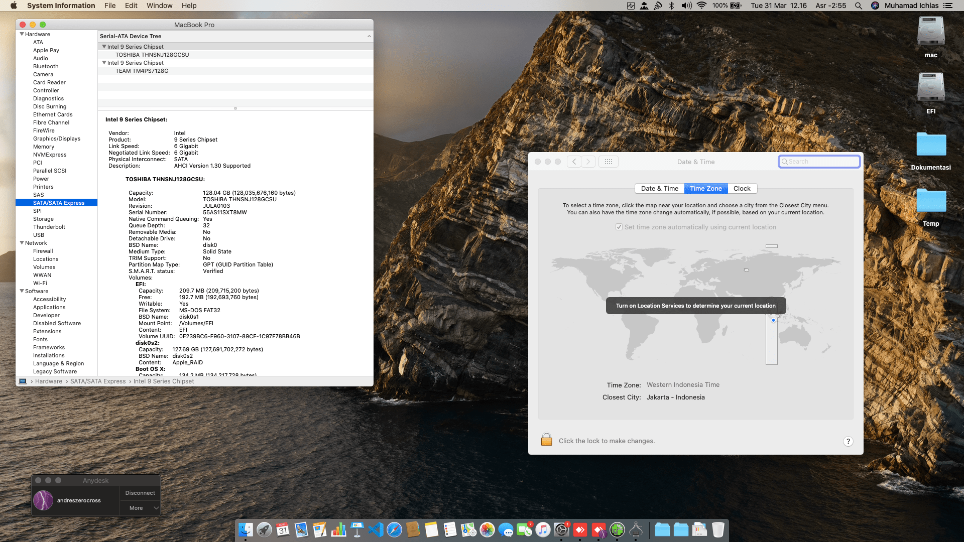
Task: Toggle set time zone automatically checkbox
Action: coord(619,227)
